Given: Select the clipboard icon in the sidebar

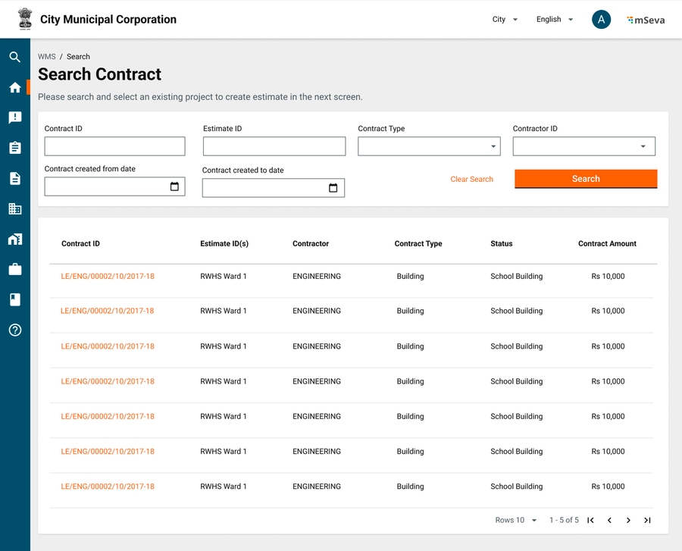Looking at the screenshot, I should coord(14,148).
